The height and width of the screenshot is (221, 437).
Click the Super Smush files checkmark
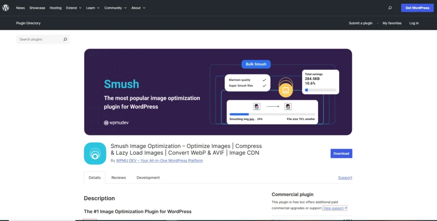click(x=264, y=86)
